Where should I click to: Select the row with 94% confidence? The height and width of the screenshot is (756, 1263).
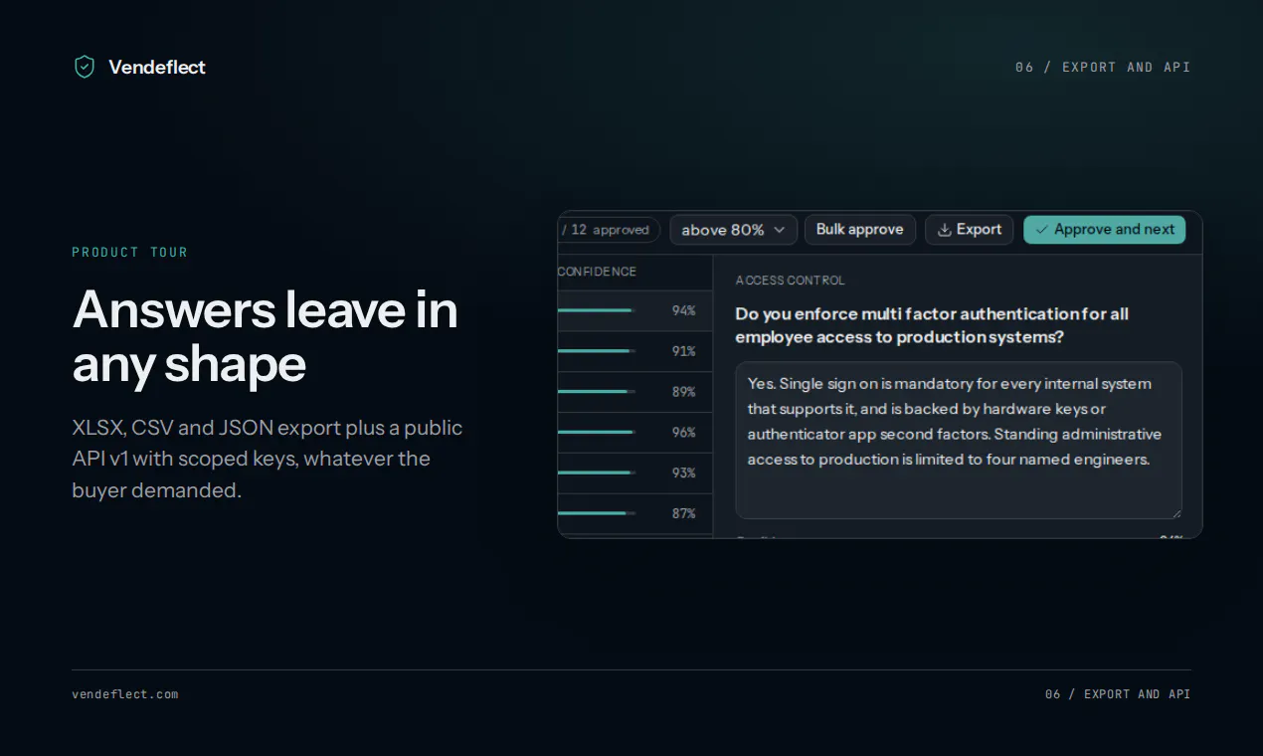coord(634,311)
